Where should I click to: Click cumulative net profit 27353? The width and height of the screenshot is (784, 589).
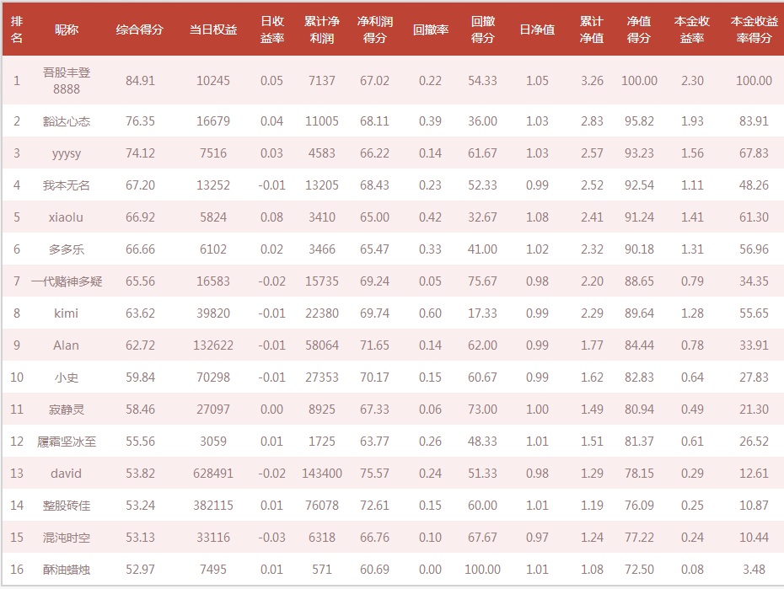coord(322,377)
